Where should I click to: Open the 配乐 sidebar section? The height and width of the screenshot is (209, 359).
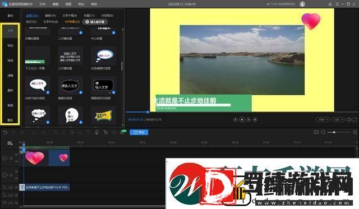tap(10, 120)
